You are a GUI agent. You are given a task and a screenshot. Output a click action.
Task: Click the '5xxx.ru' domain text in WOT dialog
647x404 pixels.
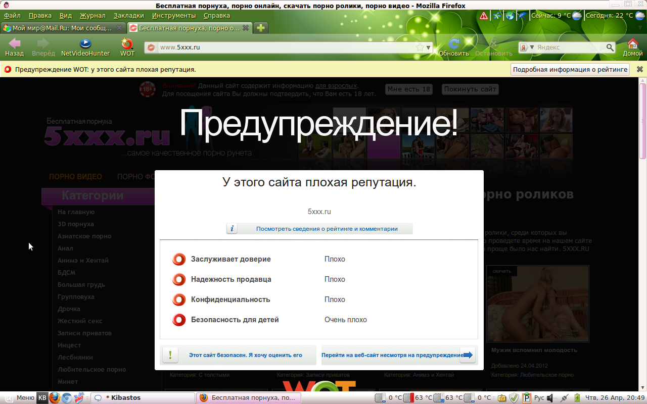(x=319, y=212)
